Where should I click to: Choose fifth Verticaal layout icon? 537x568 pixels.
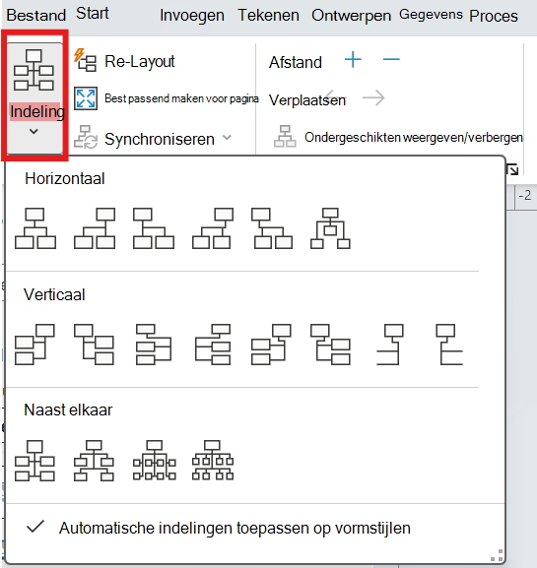272,345
